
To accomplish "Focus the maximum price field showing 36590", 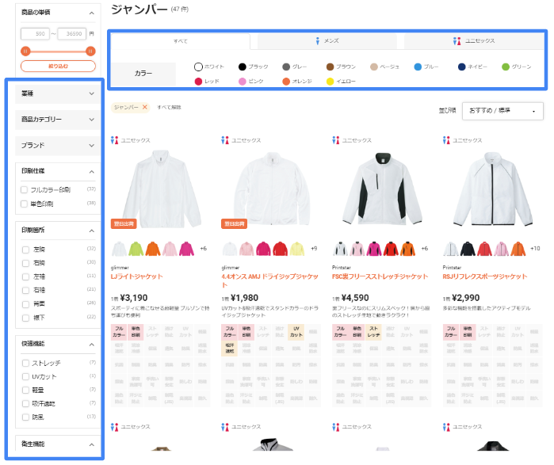I will click(71, 34).
